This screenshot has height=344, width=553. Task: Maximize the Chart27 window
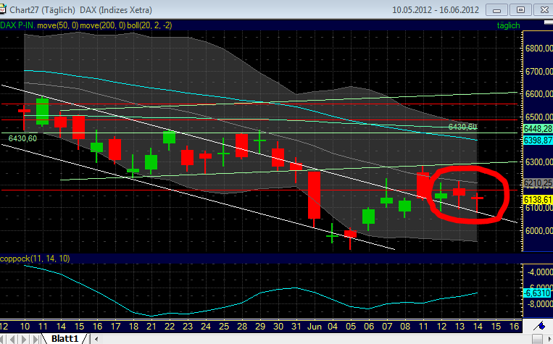coord(520,10)
